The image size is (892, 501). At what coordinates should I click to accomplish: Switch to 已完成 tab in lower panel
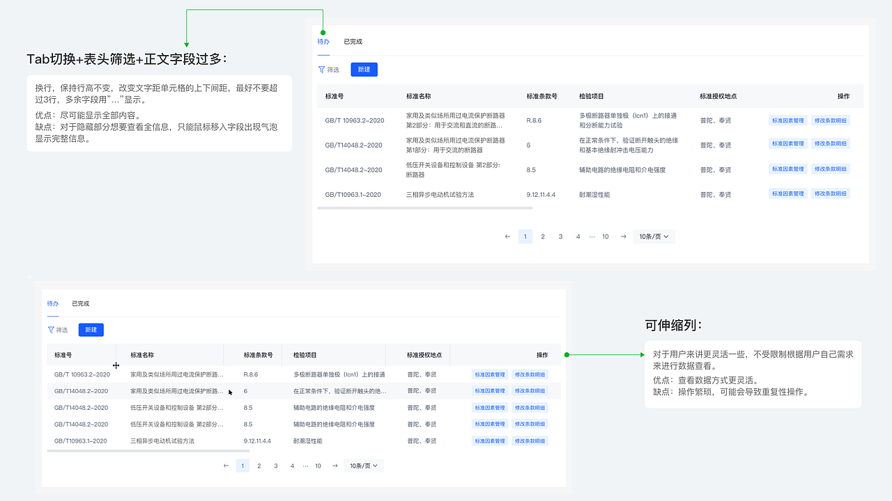[81, 303]
